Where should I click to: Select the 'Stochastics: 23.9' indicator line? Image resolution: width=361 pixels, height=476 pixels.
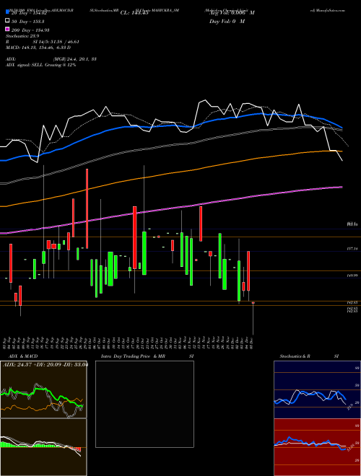pyautogui.click(x=22, y=36)
